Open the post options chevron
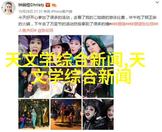The height and width of the screenshot is (132, 162). pyautogui.click(x=157, y=2)
